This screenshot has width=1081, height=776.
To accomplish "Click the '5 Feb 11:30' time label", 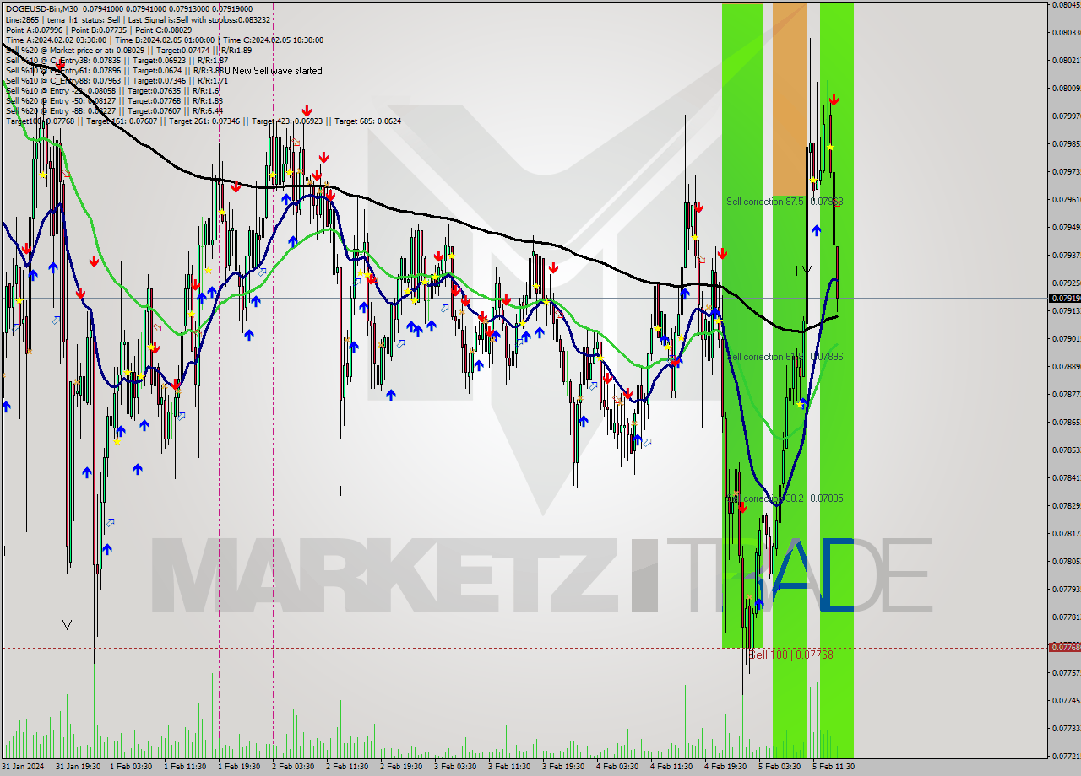I will pos(834,767).
